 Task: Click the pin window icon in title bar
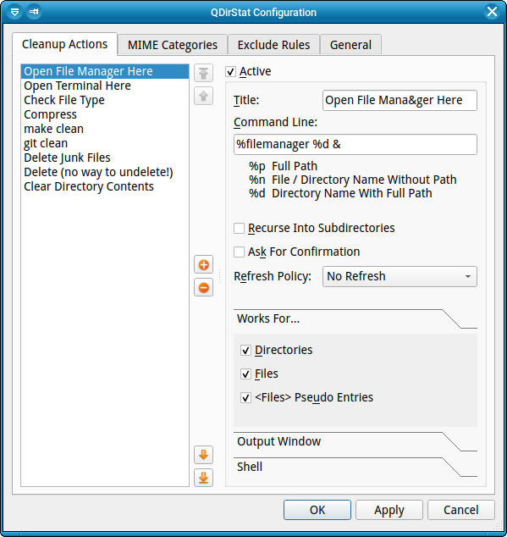tap(34, 12)
